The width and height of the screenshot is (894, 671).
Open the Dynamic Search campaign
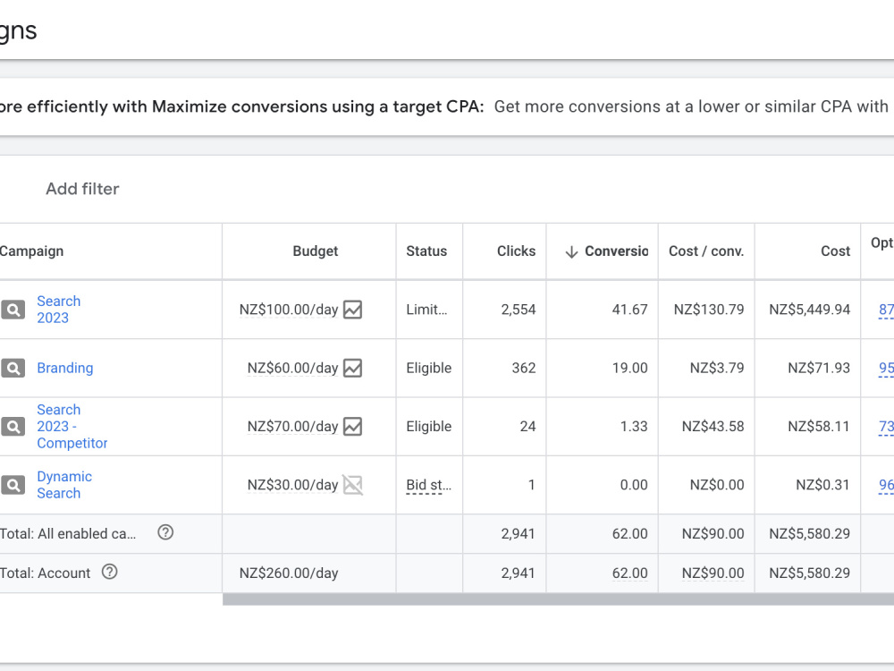pyautogui.click(x=64, y=485)
